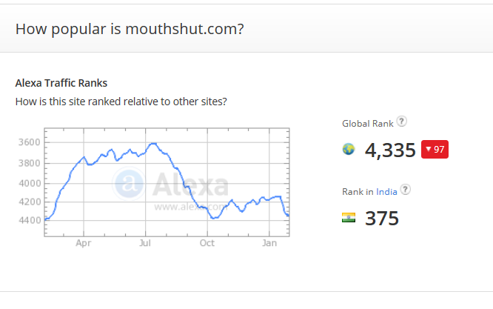Click the 3600 value on rank axis

(29, 142)
